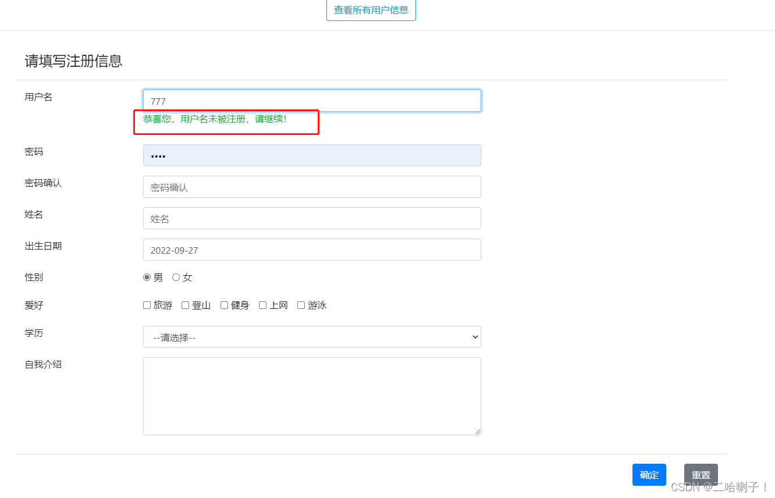The width and height of the screenshot is (775, 498).
Task: Select the 男 gender radio button
Action: click(147, 277)
